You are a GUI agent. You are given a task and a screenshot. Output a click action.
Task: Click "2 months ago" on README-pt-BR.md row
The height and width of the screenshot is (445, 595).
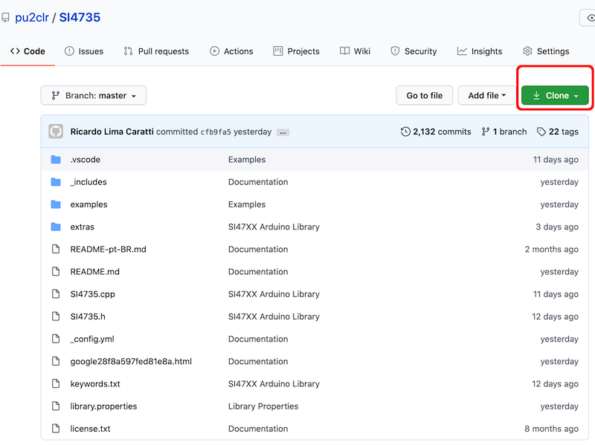pyautogui.click(x=551, y=249)
